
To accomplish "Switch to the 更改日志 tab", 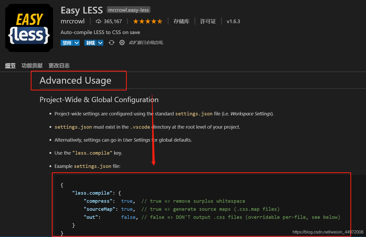I will [x=59, y=65].
